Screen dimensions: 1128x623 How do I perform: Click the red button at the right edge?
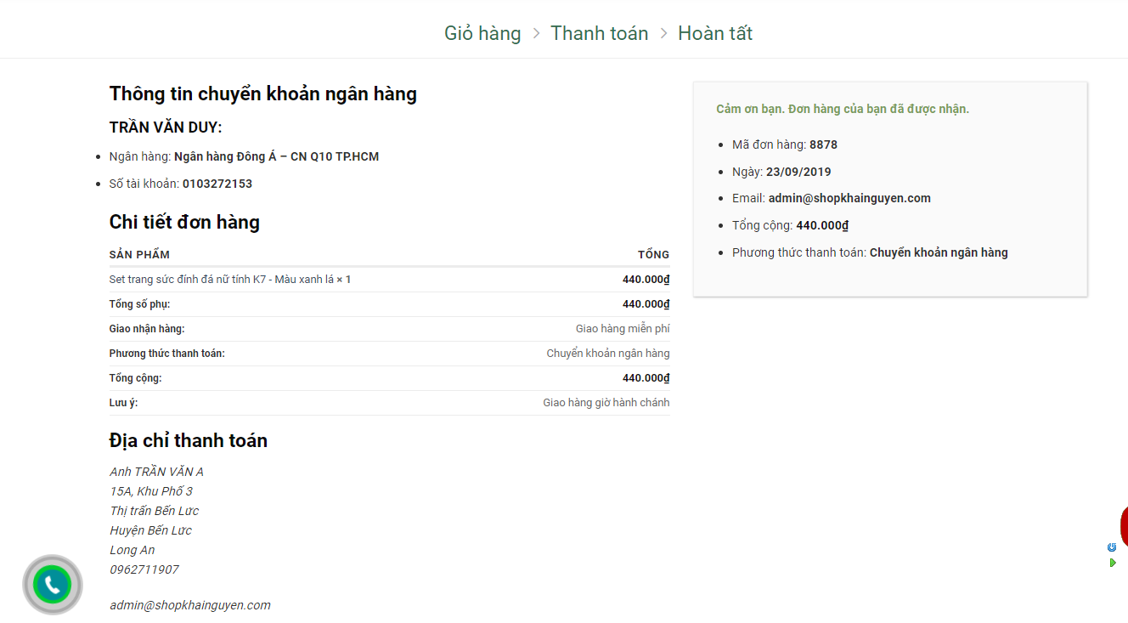click(x=1123, y=525)
